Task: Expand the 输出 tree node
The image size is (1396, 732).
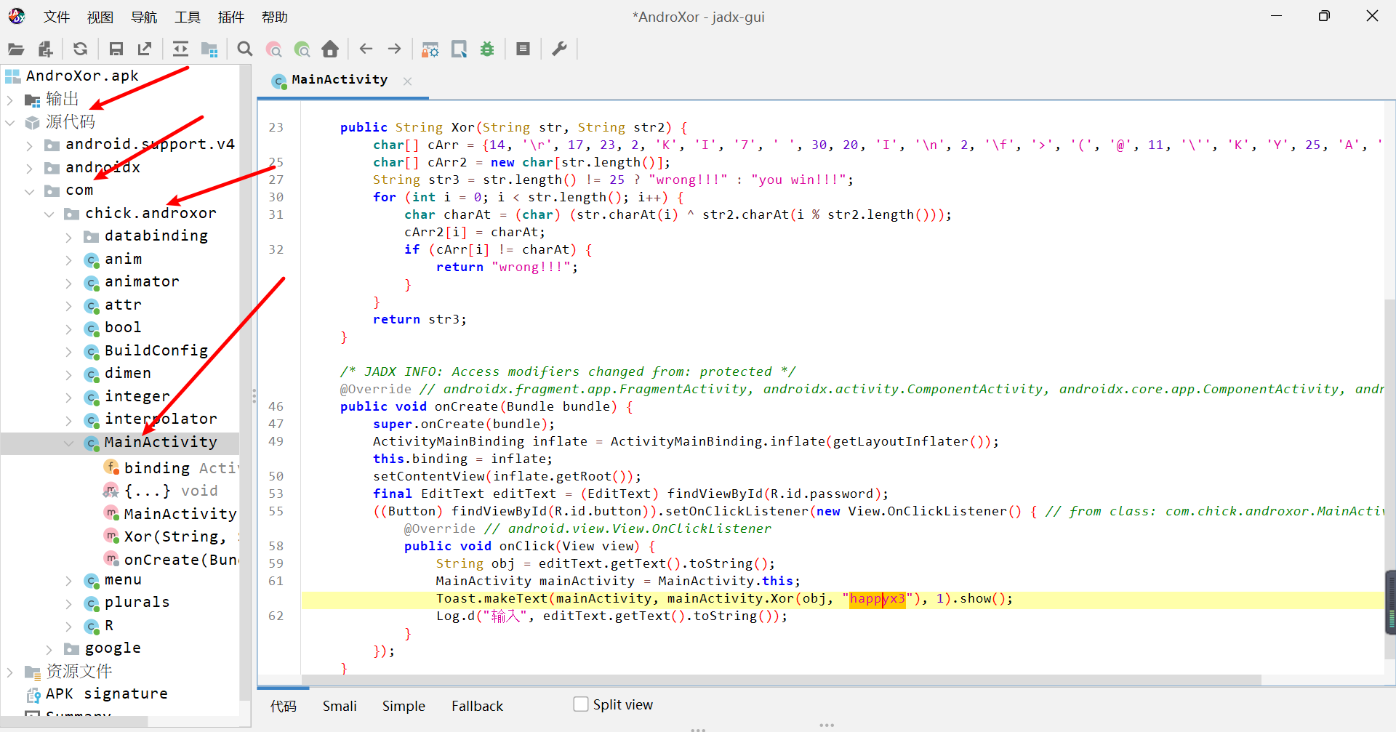Action: [10, 100]
